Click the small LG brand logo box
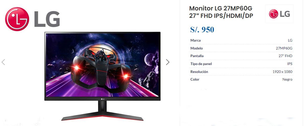The image size is (307, 126). [279, 14]
